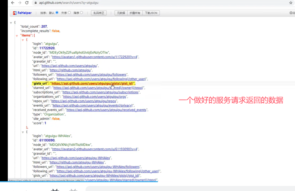Click the browser forward arrow

20,3
